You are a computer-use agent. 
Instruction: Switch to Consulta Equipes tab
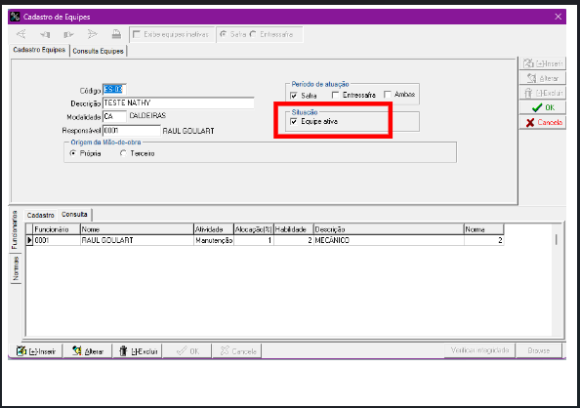click(x=98, y=51)
